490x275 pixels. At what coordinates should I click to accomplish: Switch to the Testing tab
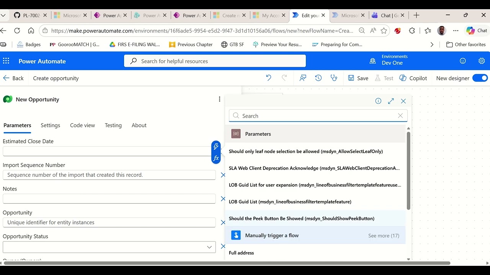[x=113, y=125]
